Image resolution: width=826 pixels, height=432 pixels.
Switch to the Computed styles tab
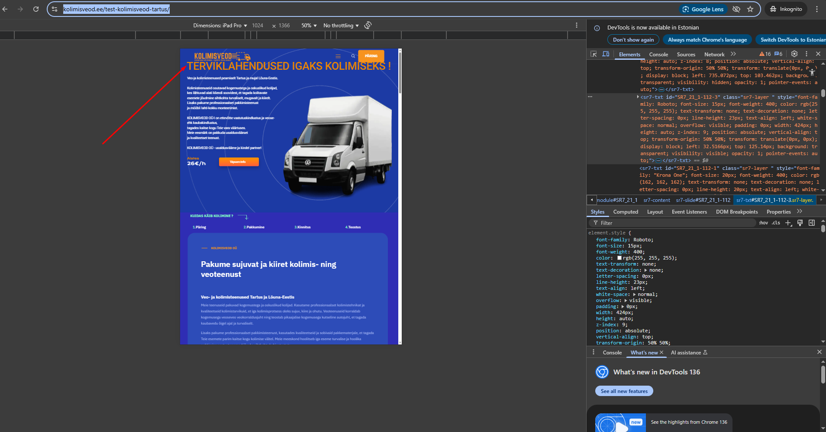[x=626, y=212]
